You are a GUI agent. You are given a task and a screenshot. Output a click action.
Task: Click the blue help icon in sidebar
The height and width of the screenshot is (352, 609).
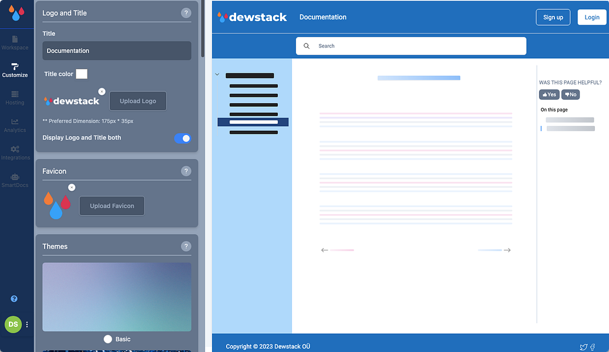(x=14, y=299)
